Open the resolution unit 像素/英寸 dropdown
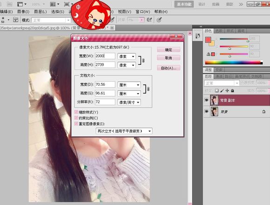Viewport: 270px width, 205px height. 129,102
